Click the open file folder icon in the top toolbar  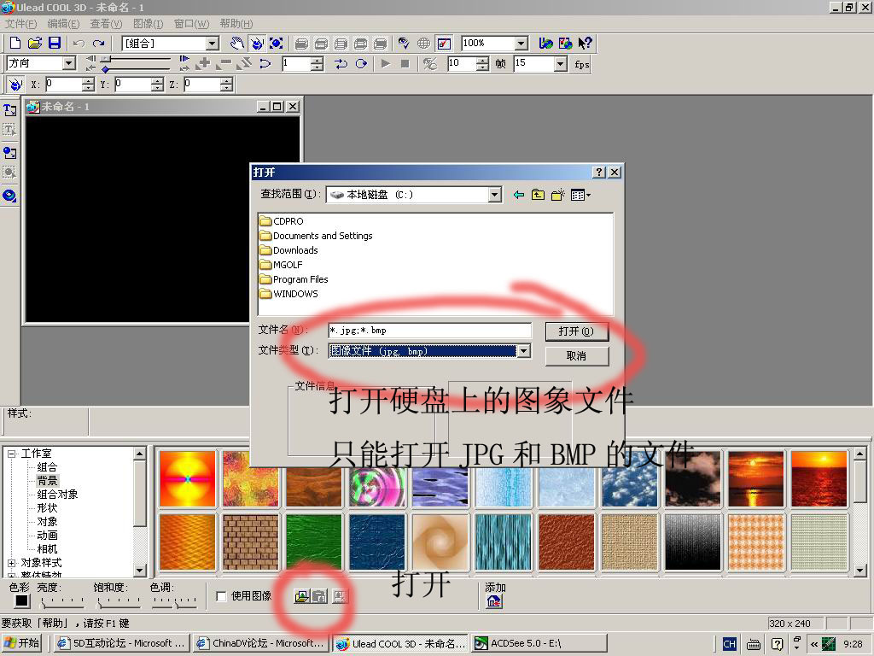pos(34,43)
